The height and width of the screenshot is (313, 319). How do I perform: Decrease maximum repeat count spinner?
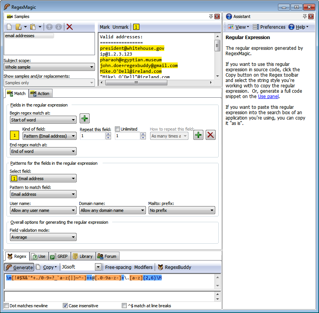click(x=143, y=138)
